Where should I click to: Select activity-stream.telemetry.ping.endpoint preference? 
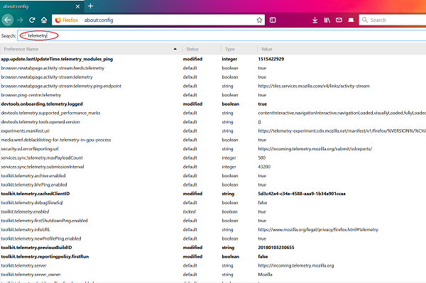(x=213, y=86)
